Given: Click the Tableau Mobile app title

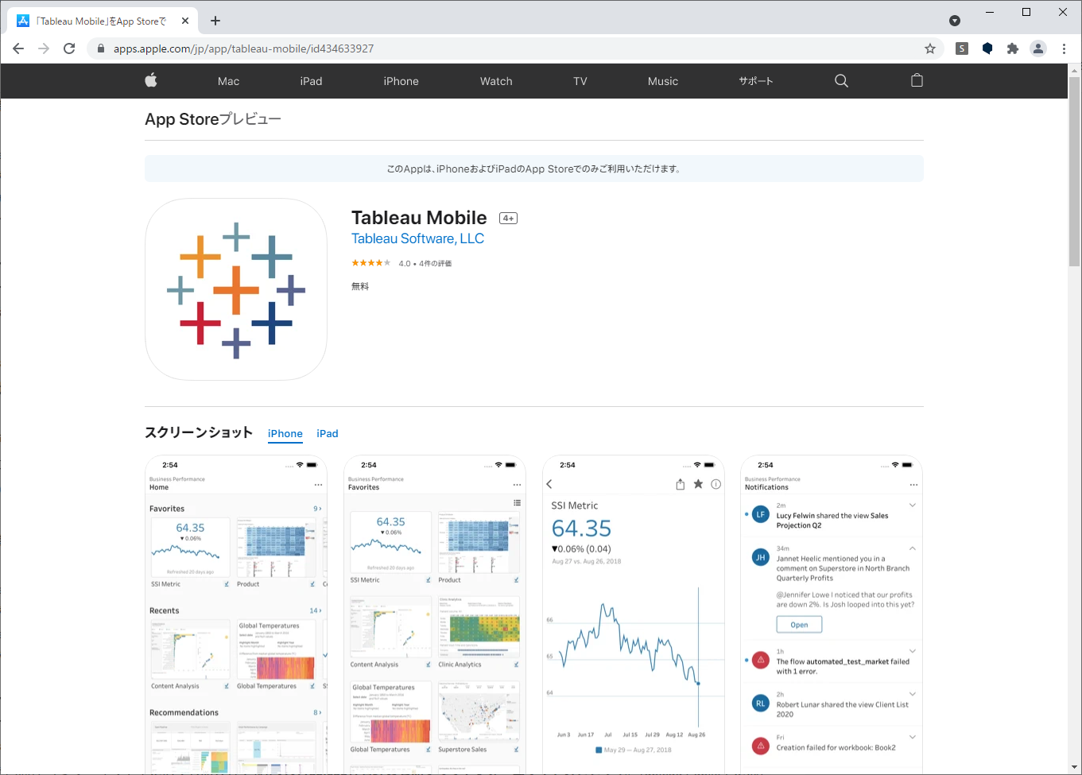Looking at the screenshot, I should (x=419, y=218).
